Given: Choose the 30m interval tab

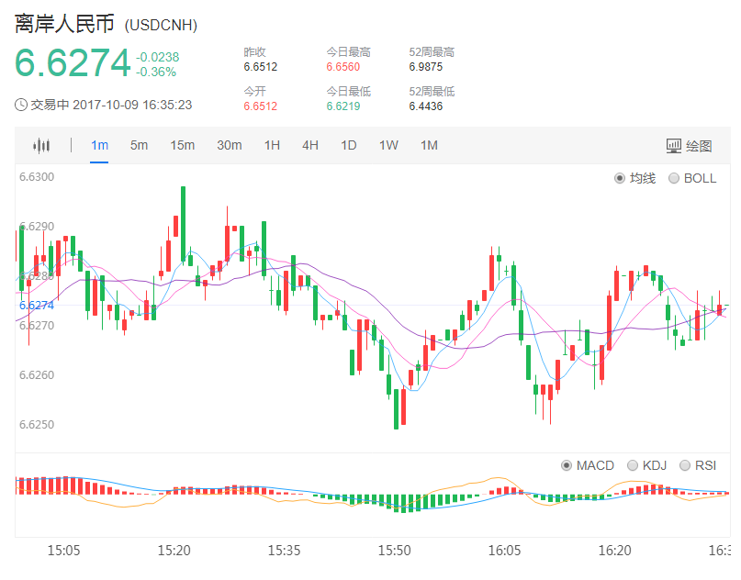Looking at the screenshot, I should click(x=229, y=145).
